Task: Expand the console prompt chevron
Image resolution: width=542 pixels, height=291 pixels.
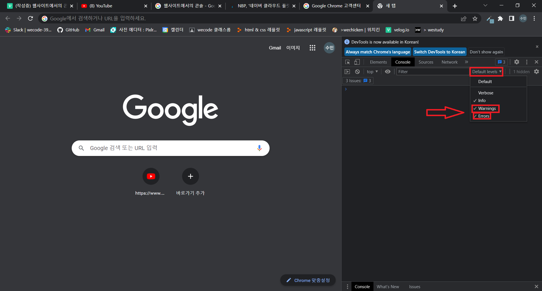Action: [x=346, y=89]
